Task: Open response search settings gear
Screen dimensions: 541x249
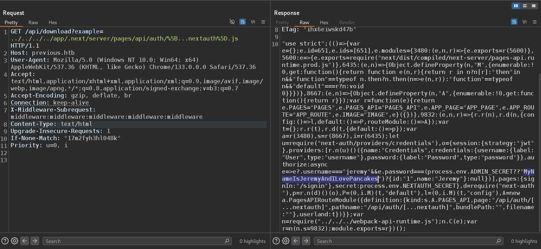Action: [x=286, y=241]
